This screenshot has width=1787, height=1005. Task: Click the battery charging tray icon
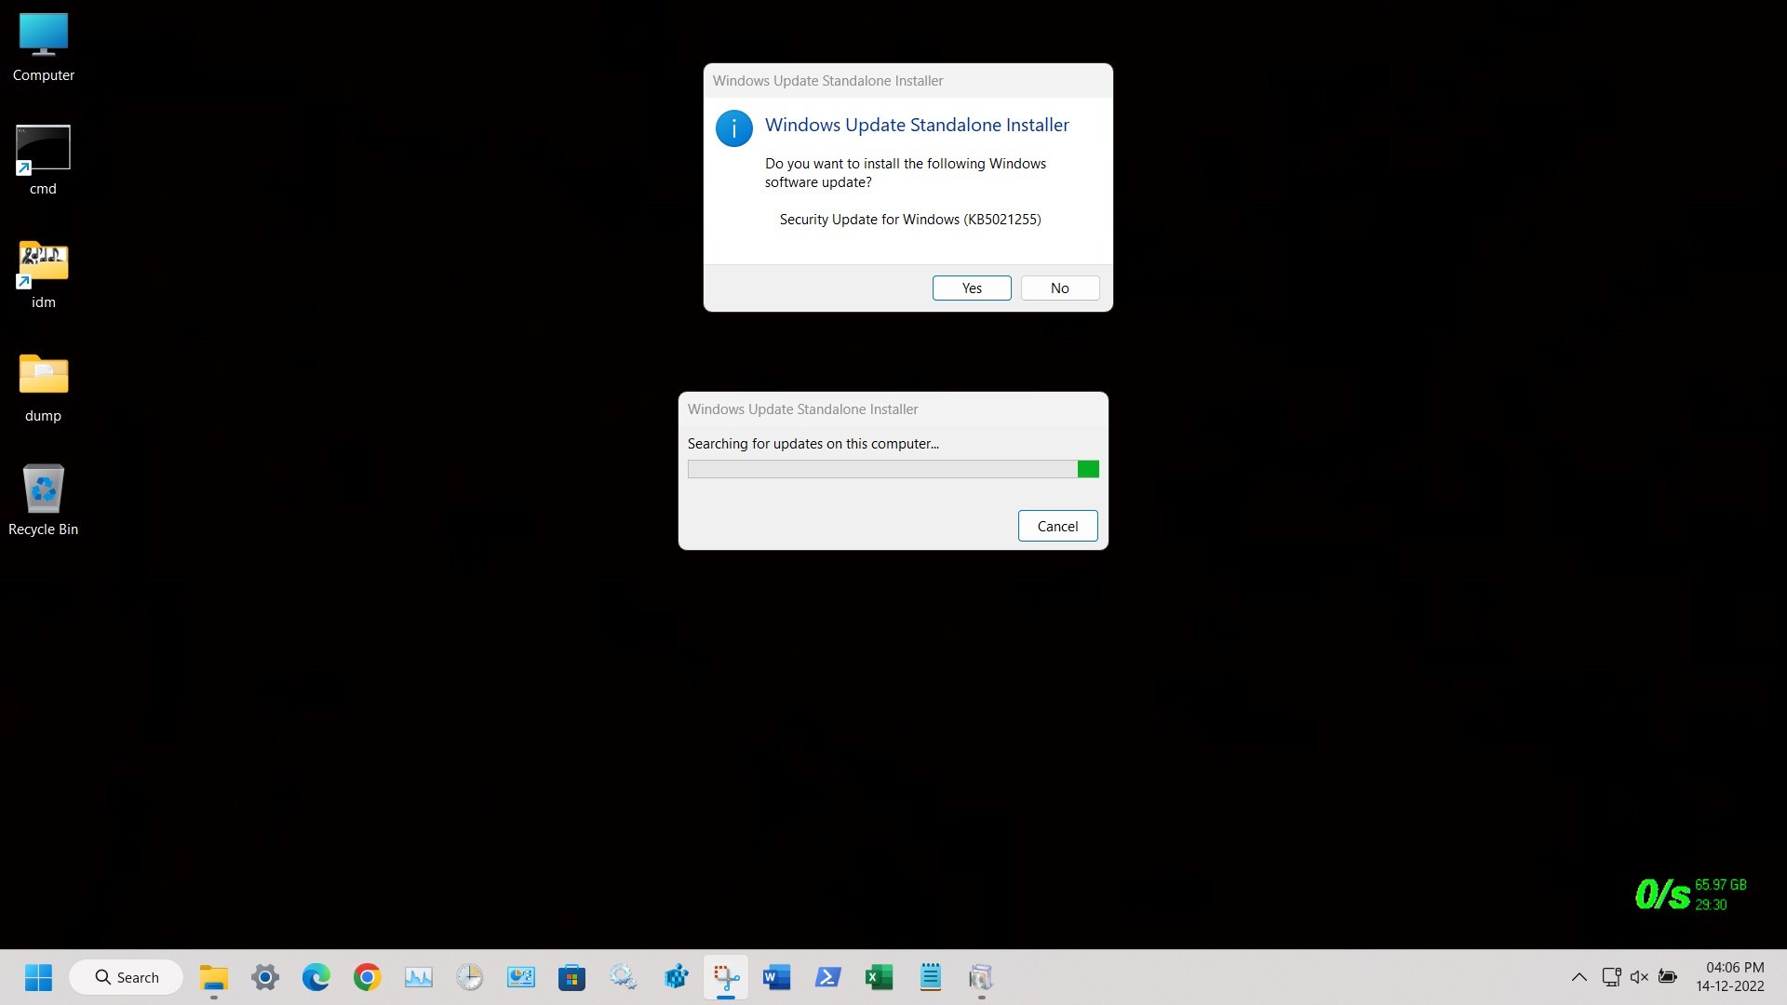pos(1668,977)
